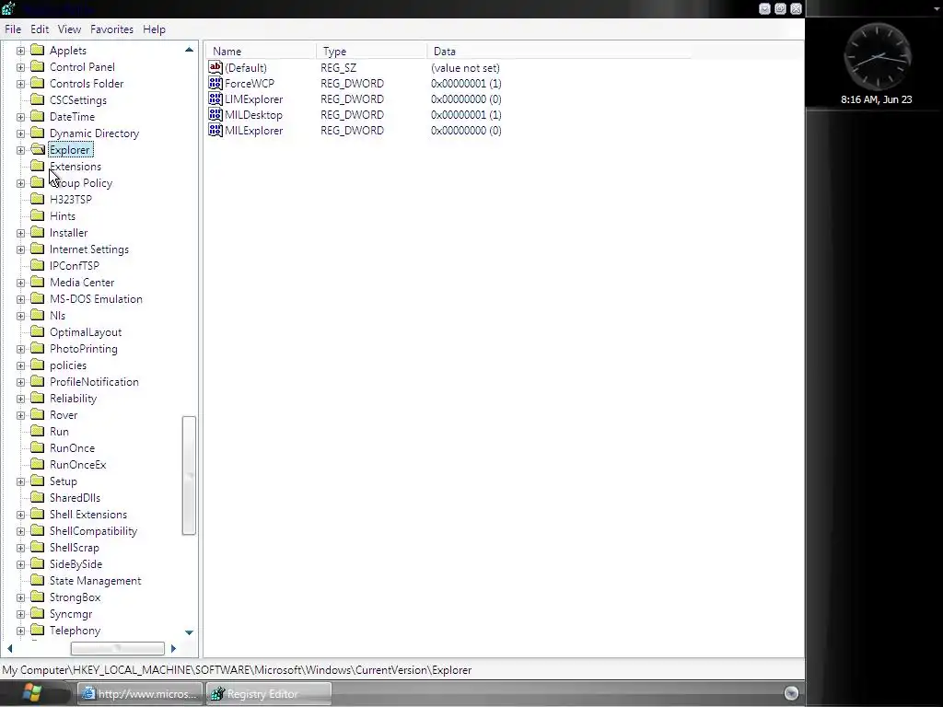Select the MILDesktop value name

253,115
